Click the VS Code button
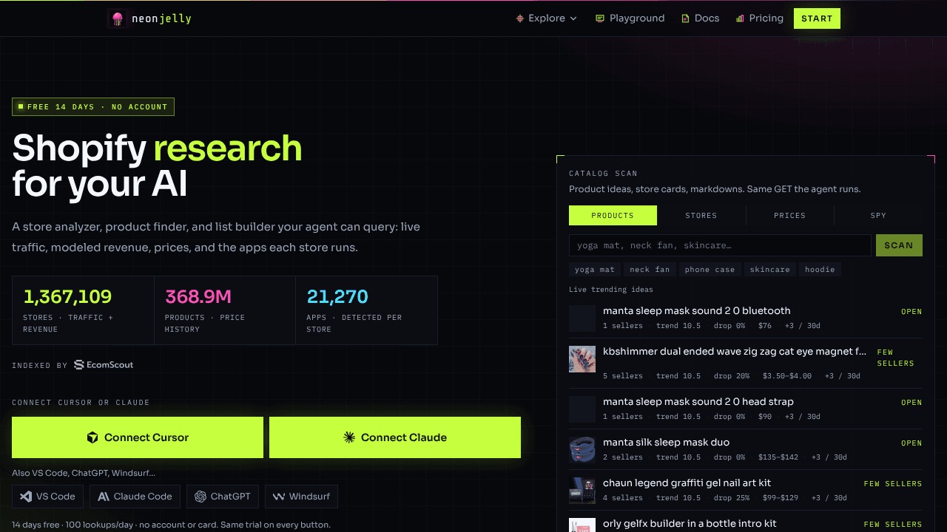 click(48, 497)
